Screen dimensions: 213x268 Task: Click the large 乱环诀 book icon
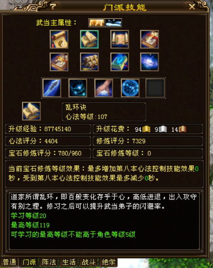point(31,111)
